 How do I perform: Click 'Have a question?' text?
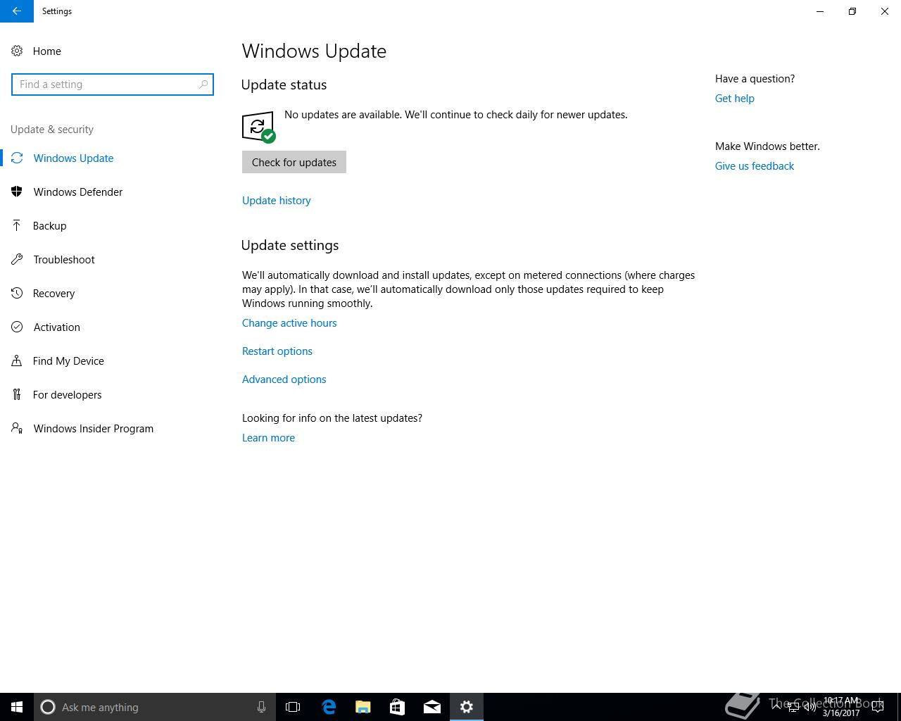pos(755,79)
